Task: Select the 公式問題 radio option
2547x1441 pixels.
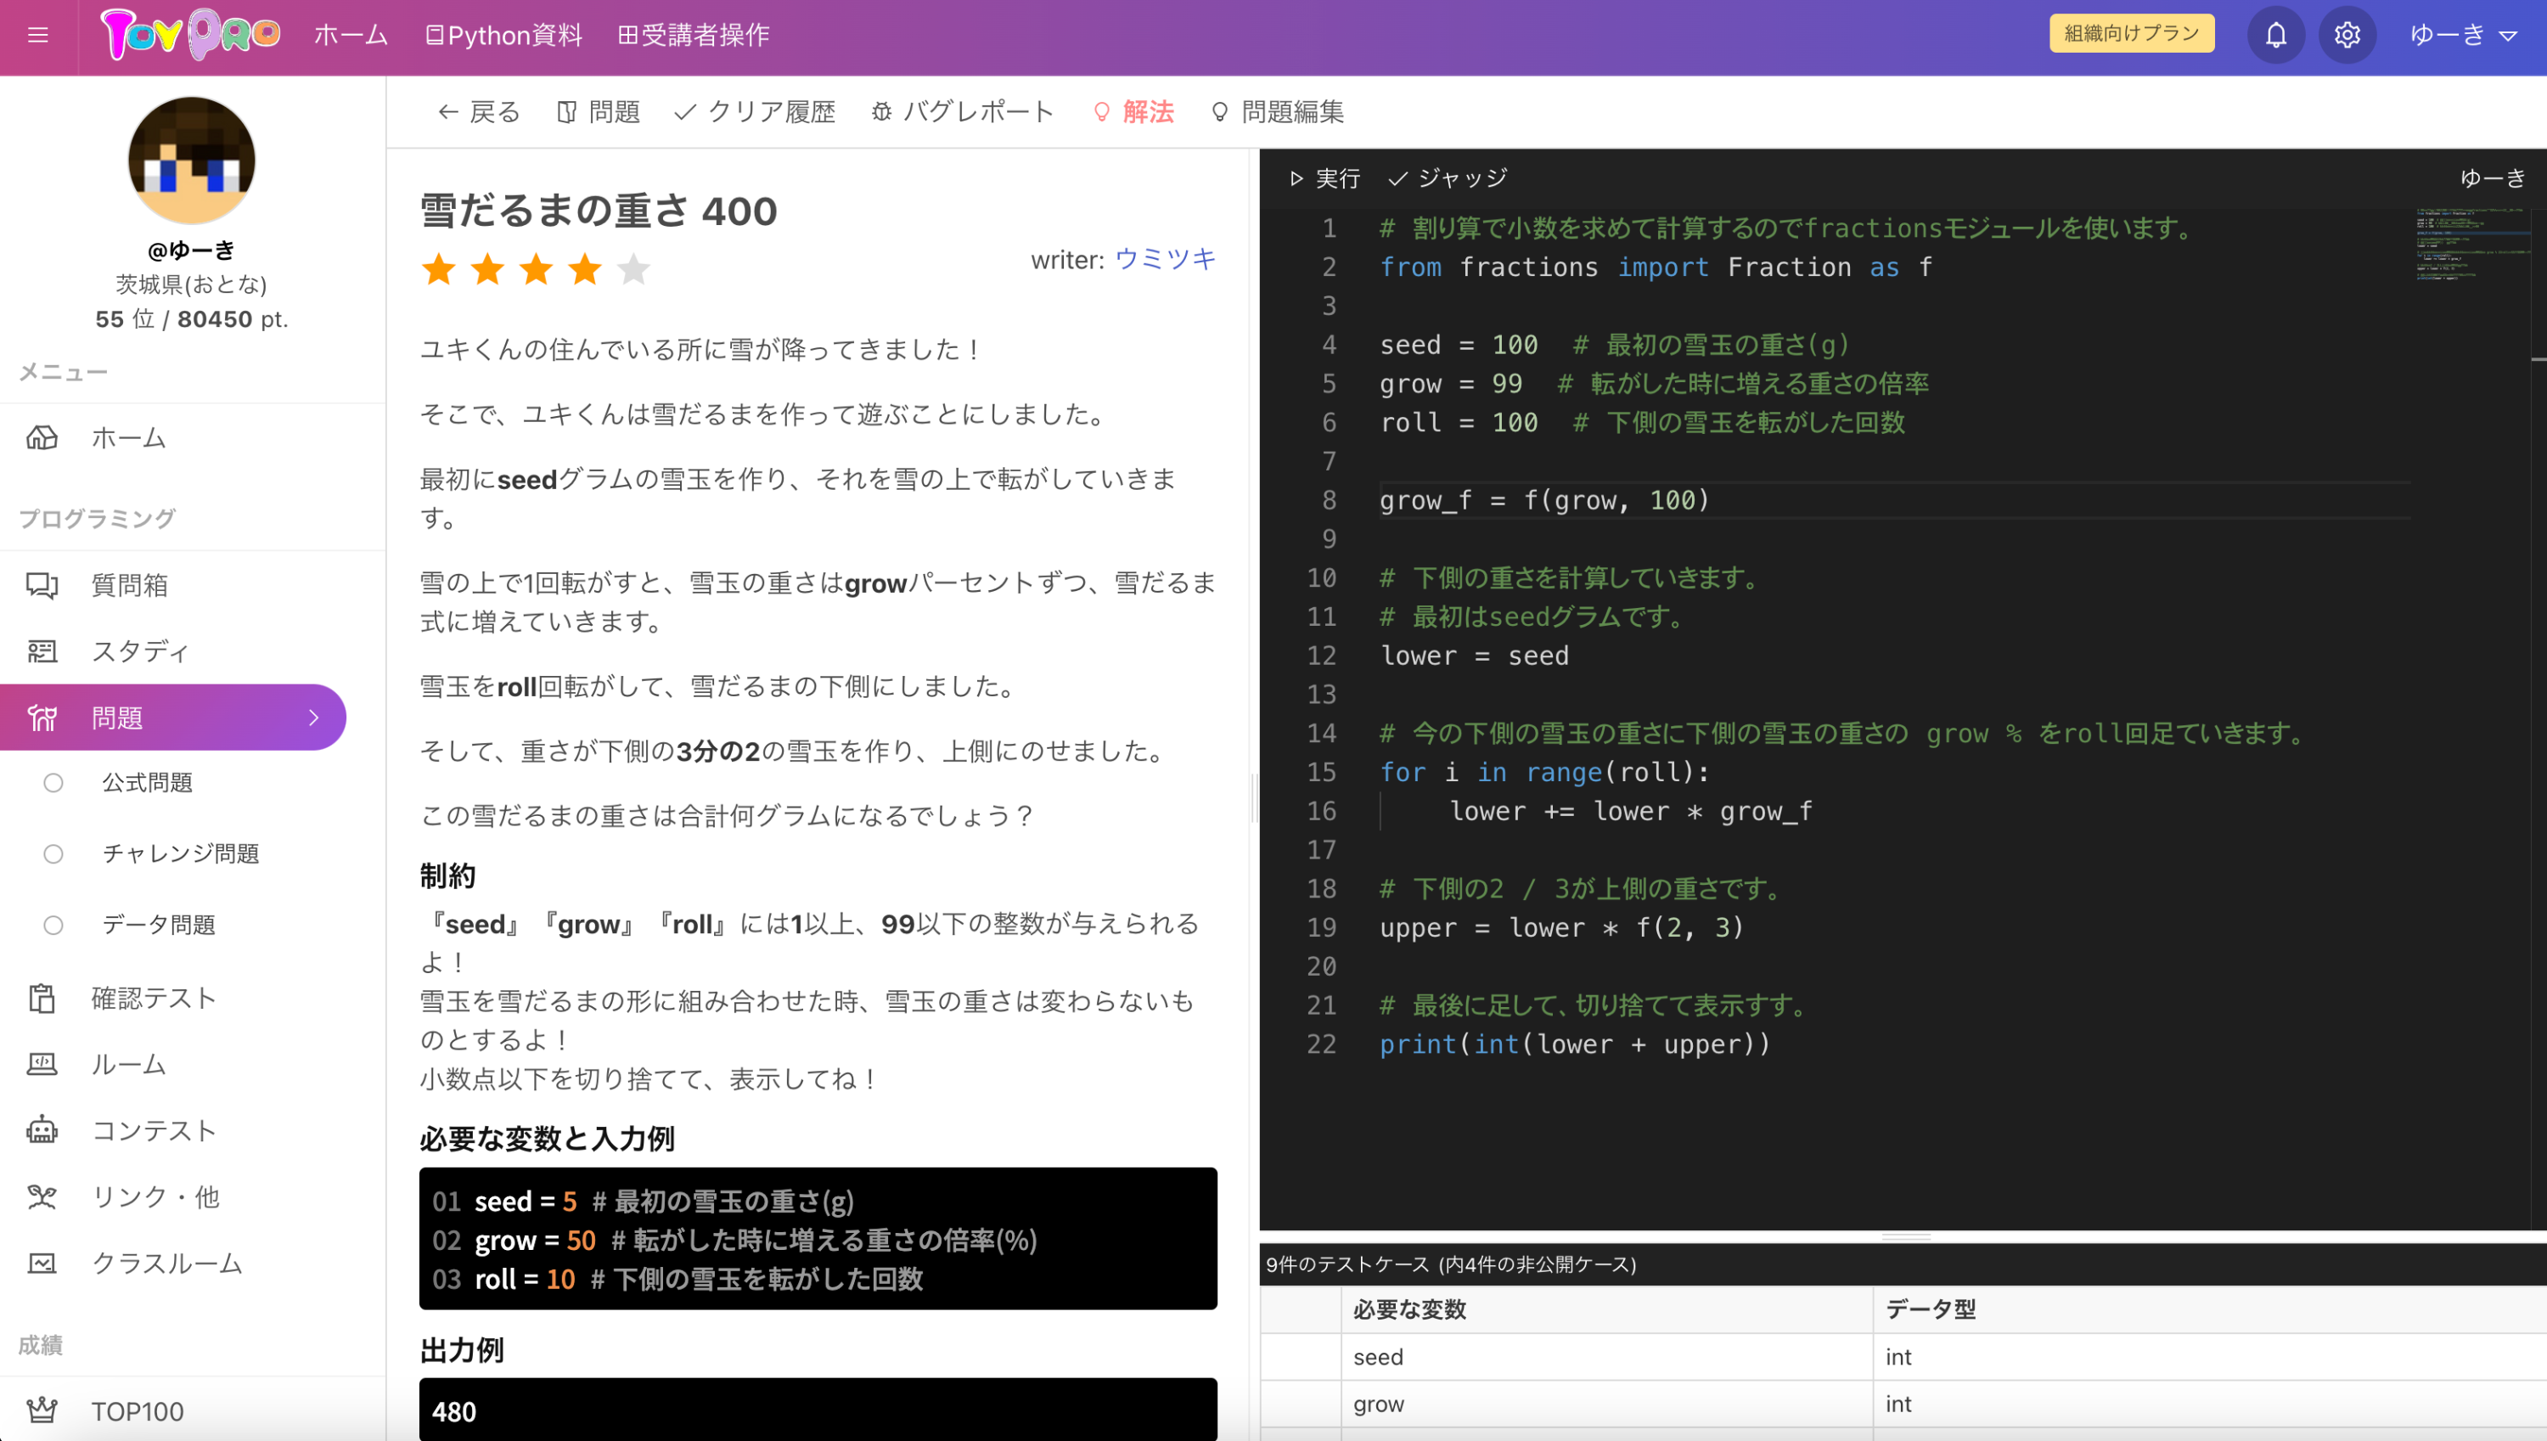Action: 53,783
